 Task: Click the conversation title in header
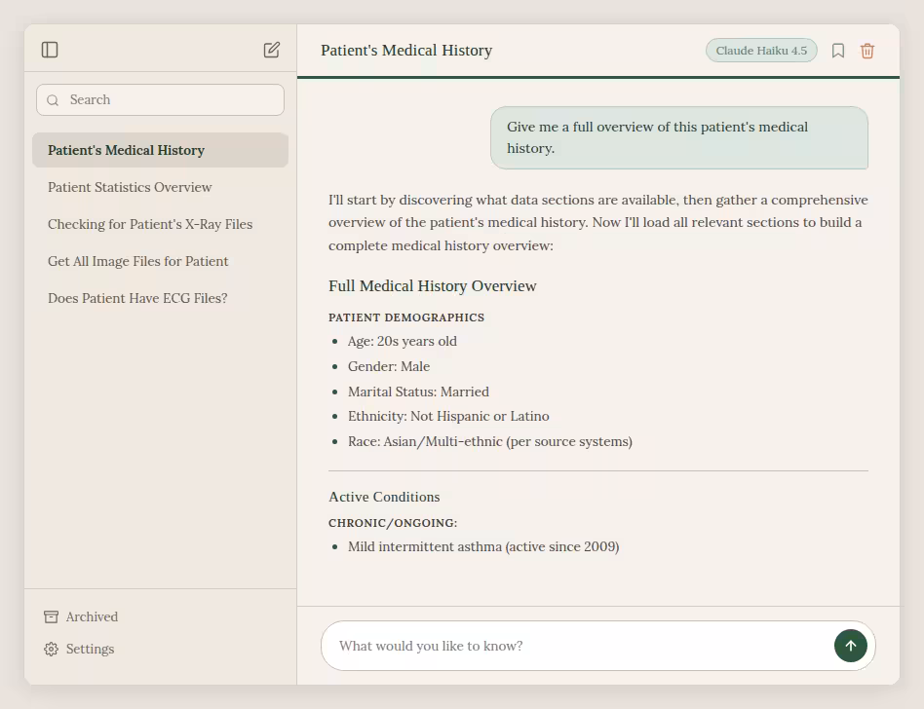[406, 51]
